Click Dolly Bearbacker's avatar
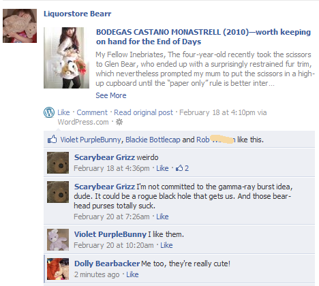The width and height of the screenshot is (319, 286). [58, 269]
